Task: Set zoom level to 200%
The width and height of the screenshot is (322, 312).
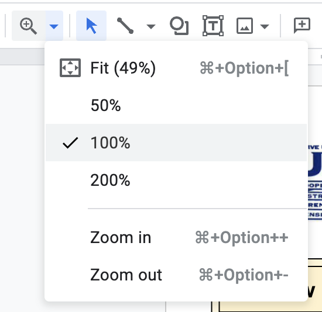Action: click(x=176, y=180)
